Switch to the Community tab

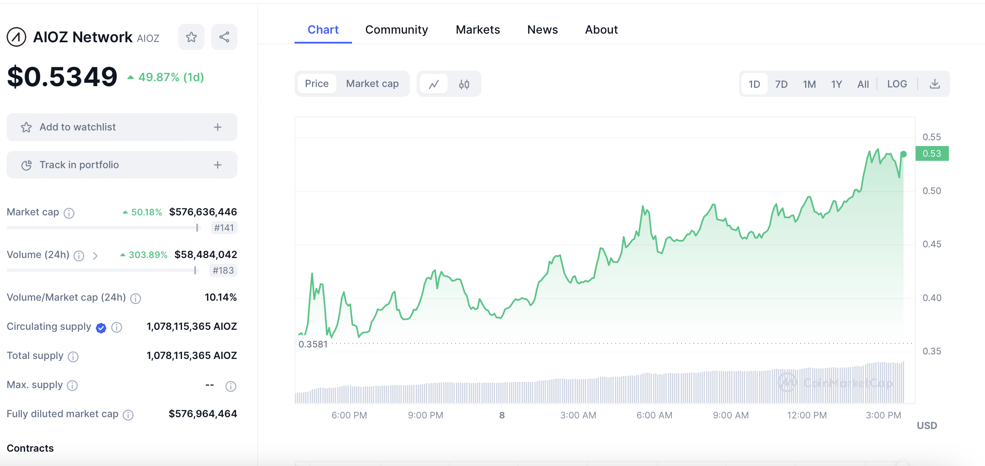pos(396,30)
